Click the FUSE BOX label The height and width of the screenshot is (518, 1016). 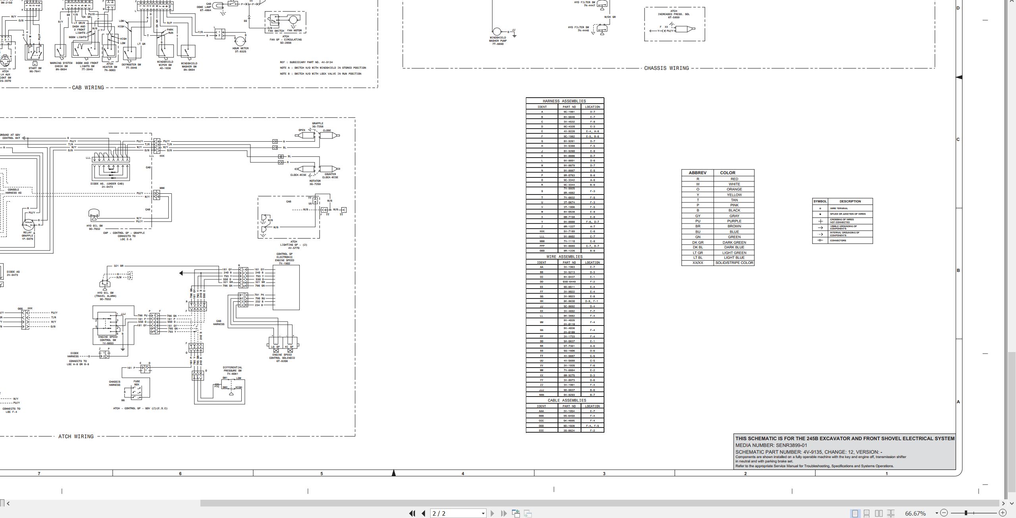[137, 383]
